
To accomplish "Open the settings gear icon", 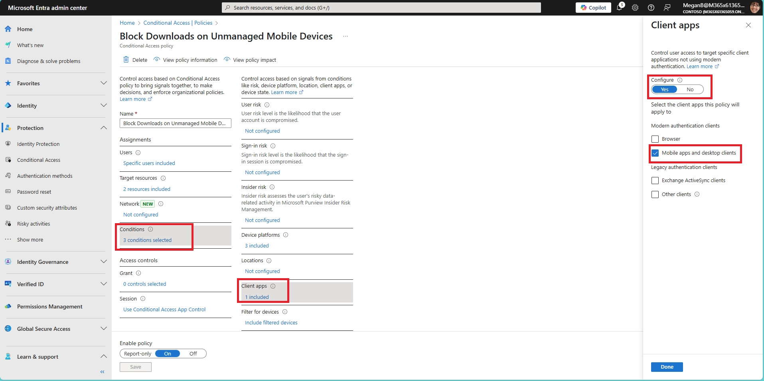I will pyautogui.click(x=635, y=8).
